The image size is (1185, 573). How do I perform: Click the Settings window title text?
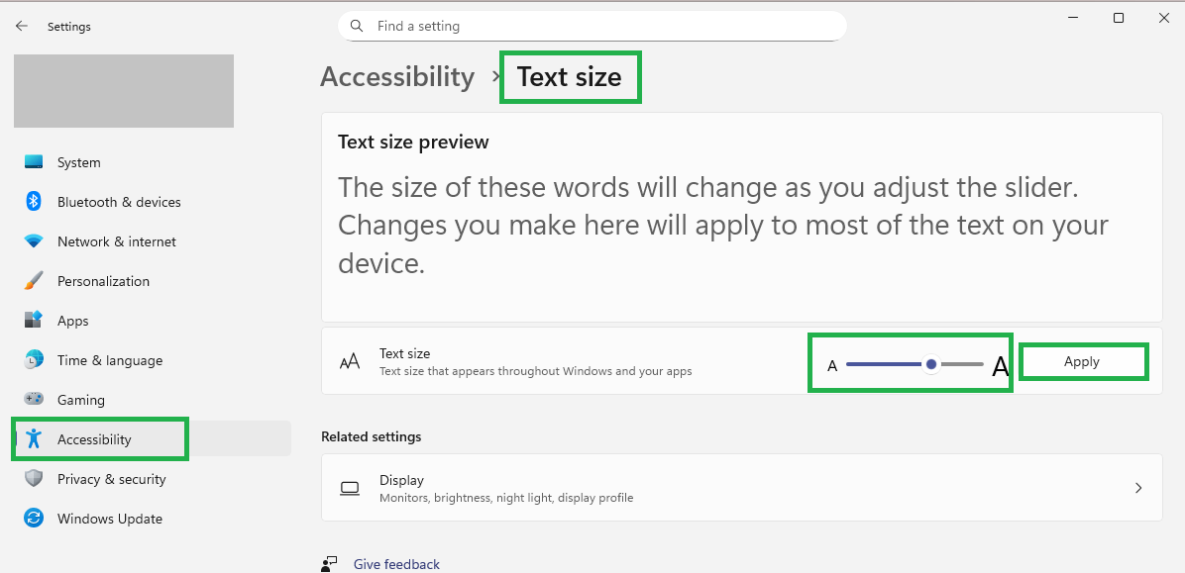tap(68, 27)
